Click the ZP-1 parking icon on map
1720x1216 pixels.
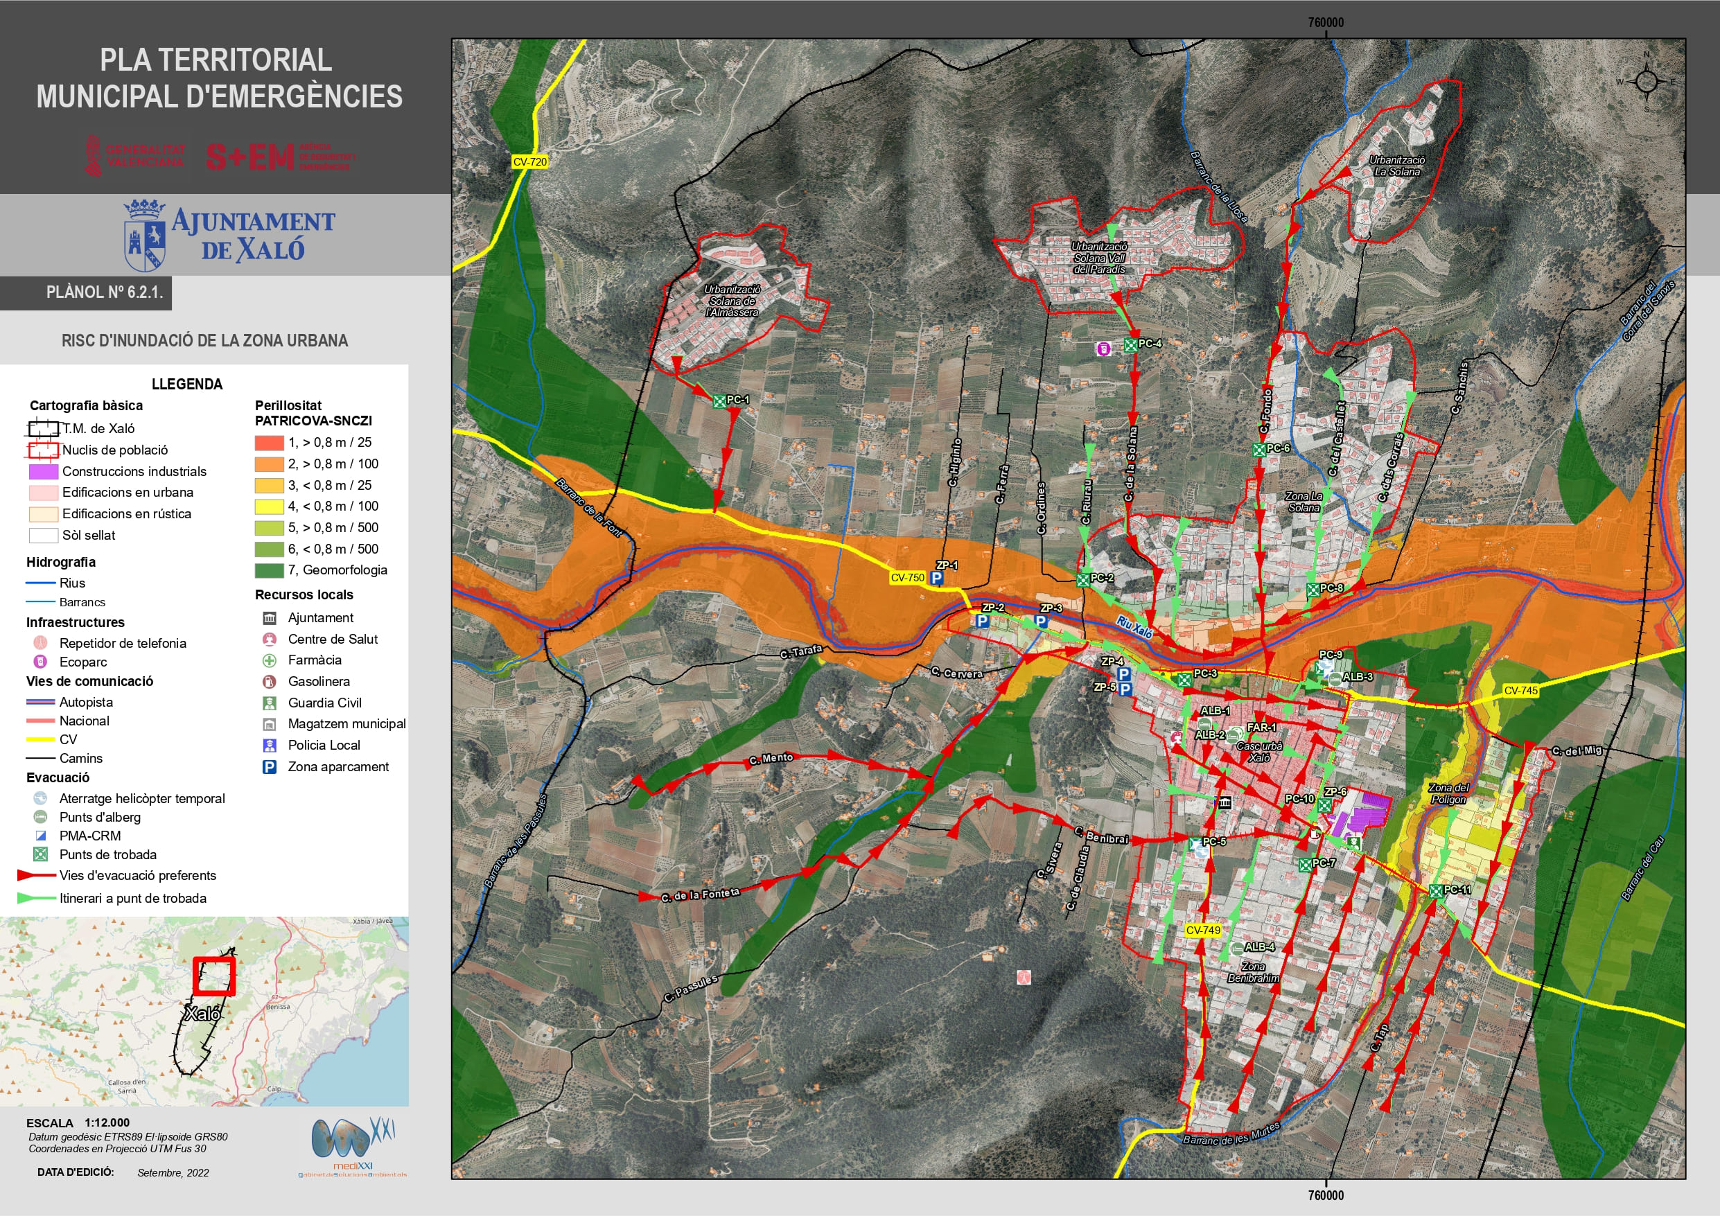(x=936, y=578)
